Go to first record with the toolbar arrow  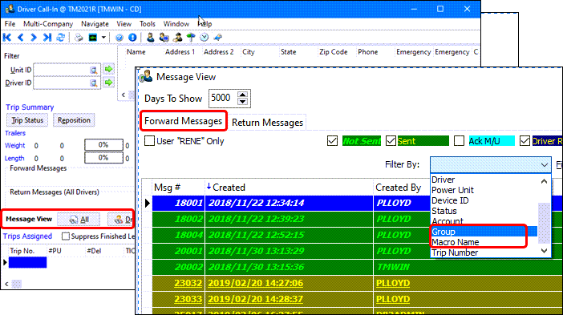point(7,38)
